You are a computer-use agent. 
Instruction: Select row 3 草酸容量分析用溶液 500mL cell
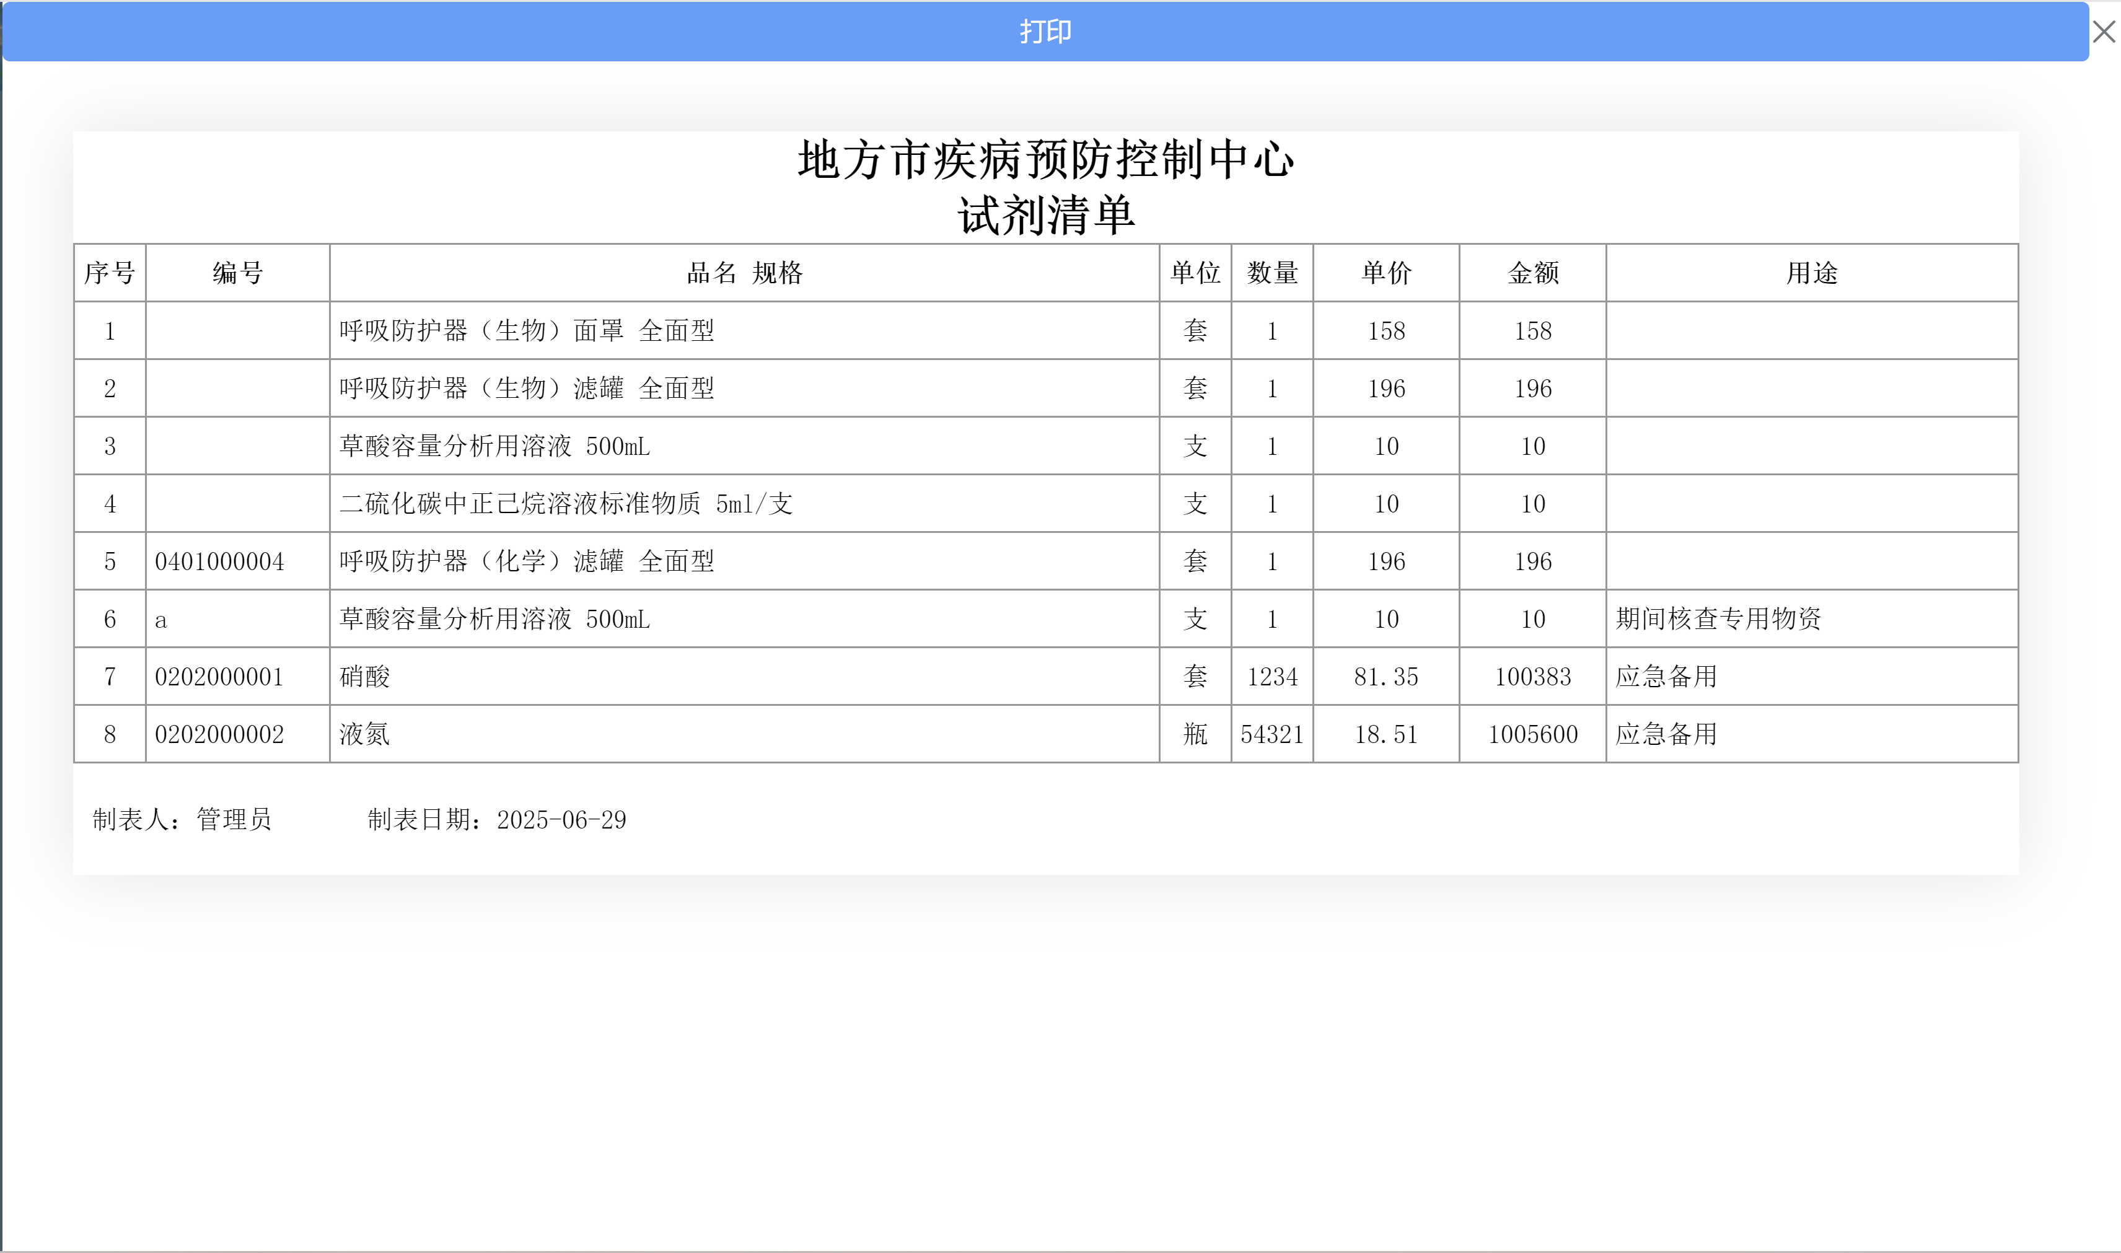[x=744, y=446]
